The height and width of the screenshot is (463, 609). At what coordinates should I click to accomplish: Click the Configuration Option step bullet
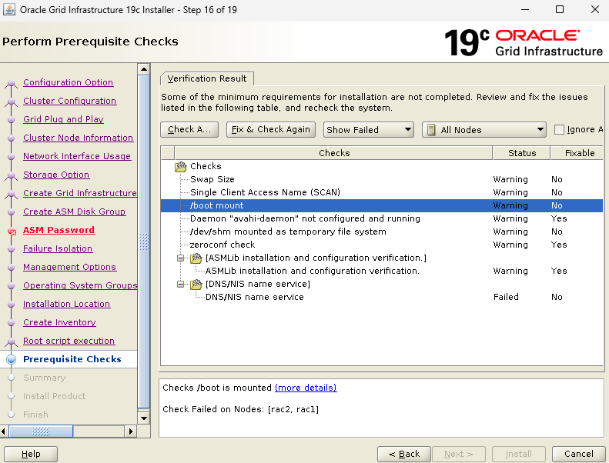click(x=12, y=83)
